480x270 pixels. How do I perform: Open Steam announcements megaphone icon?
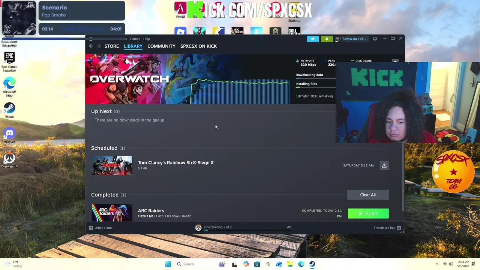(x=313, y=39)
